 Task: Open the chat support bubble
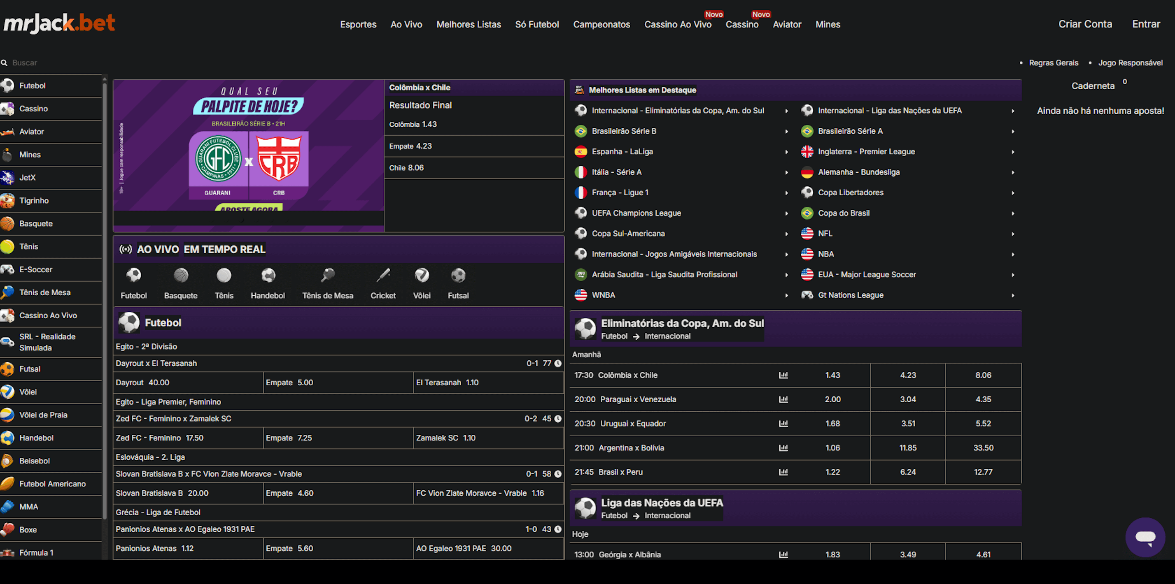pos(1145,537)
